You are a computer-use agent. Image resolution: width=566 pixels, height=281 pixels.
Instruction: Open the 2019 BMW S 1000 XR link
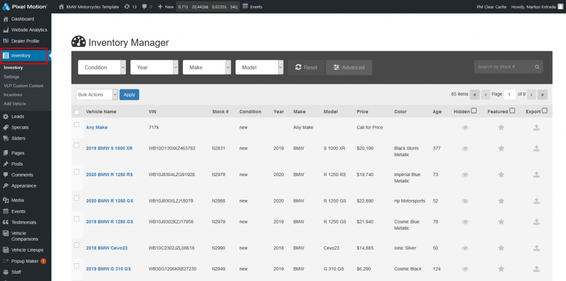[x=109, y=149]
